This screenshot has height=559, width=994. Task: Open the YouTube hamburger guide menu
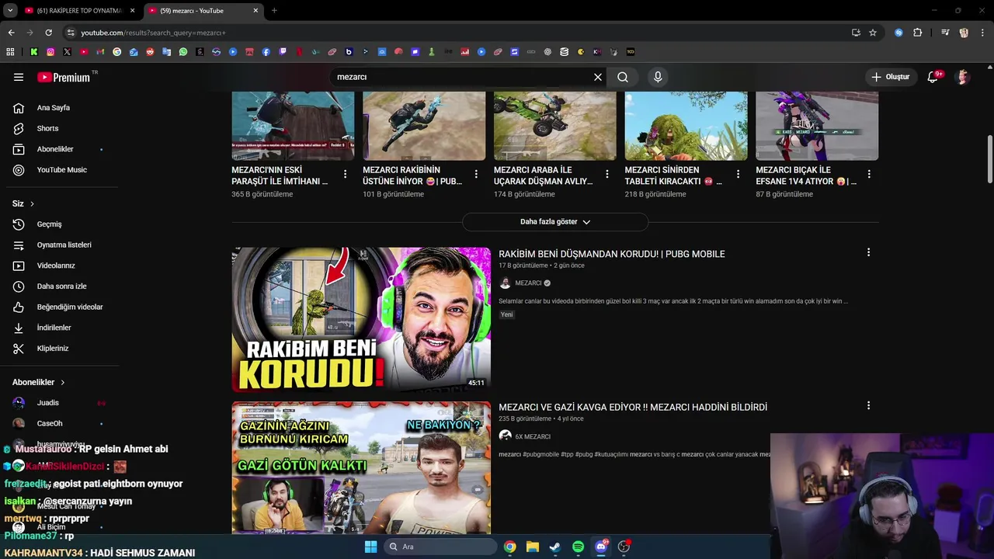(x=19, y=77)
